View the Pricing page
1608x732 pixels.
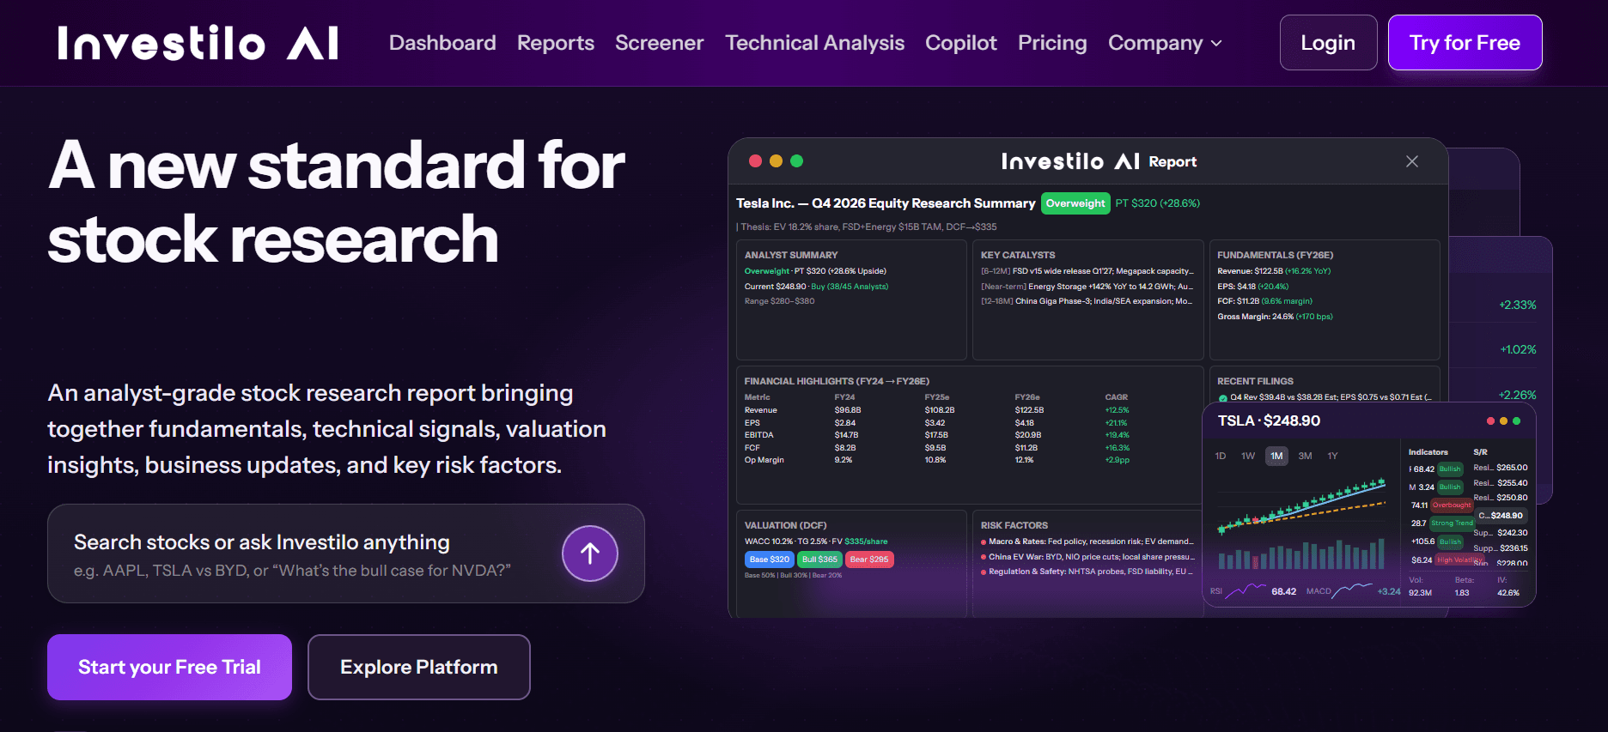1052,43
